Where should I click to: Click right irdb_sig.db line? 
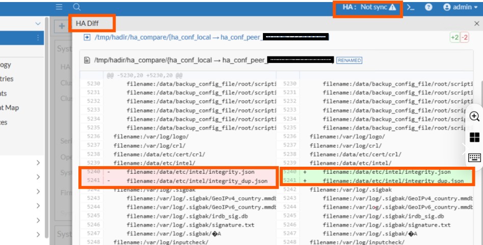[384, 216]
